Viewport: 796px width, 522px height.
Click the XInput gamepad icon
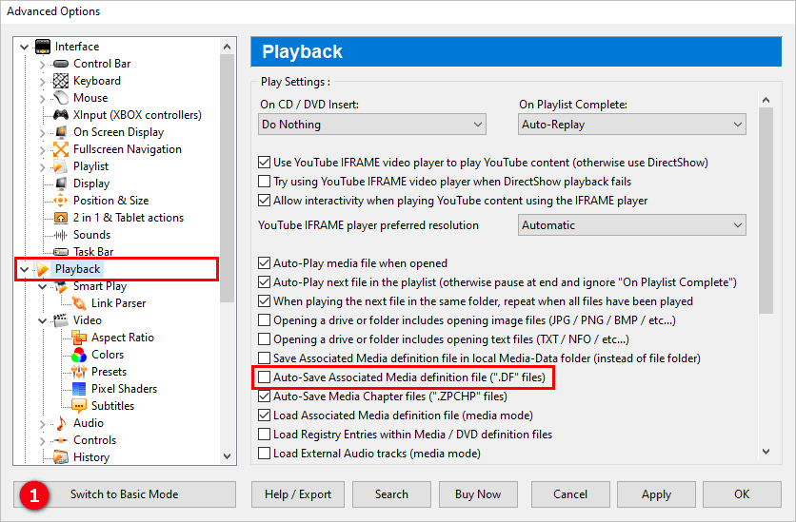tap(61, 115)
